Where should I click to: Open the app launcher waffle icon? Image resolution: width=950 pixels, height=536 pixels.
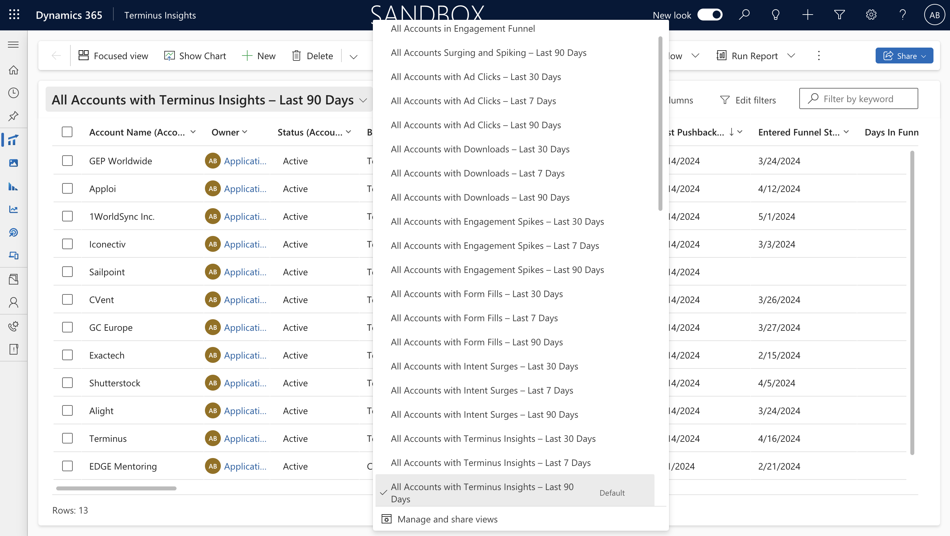tap(14, 15)
